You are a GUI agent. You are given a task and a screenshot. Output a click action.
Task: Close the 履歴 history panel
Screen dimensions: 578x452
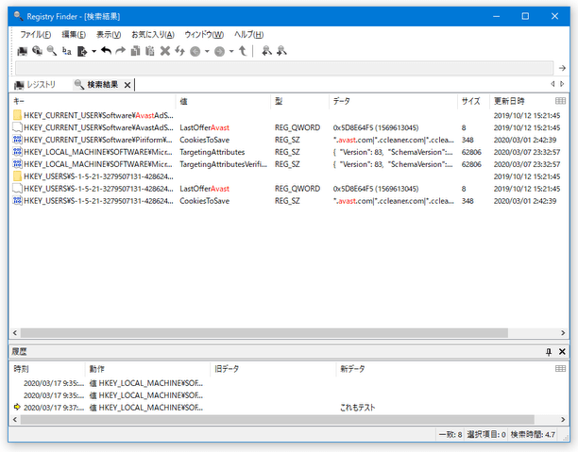[562, 352]
